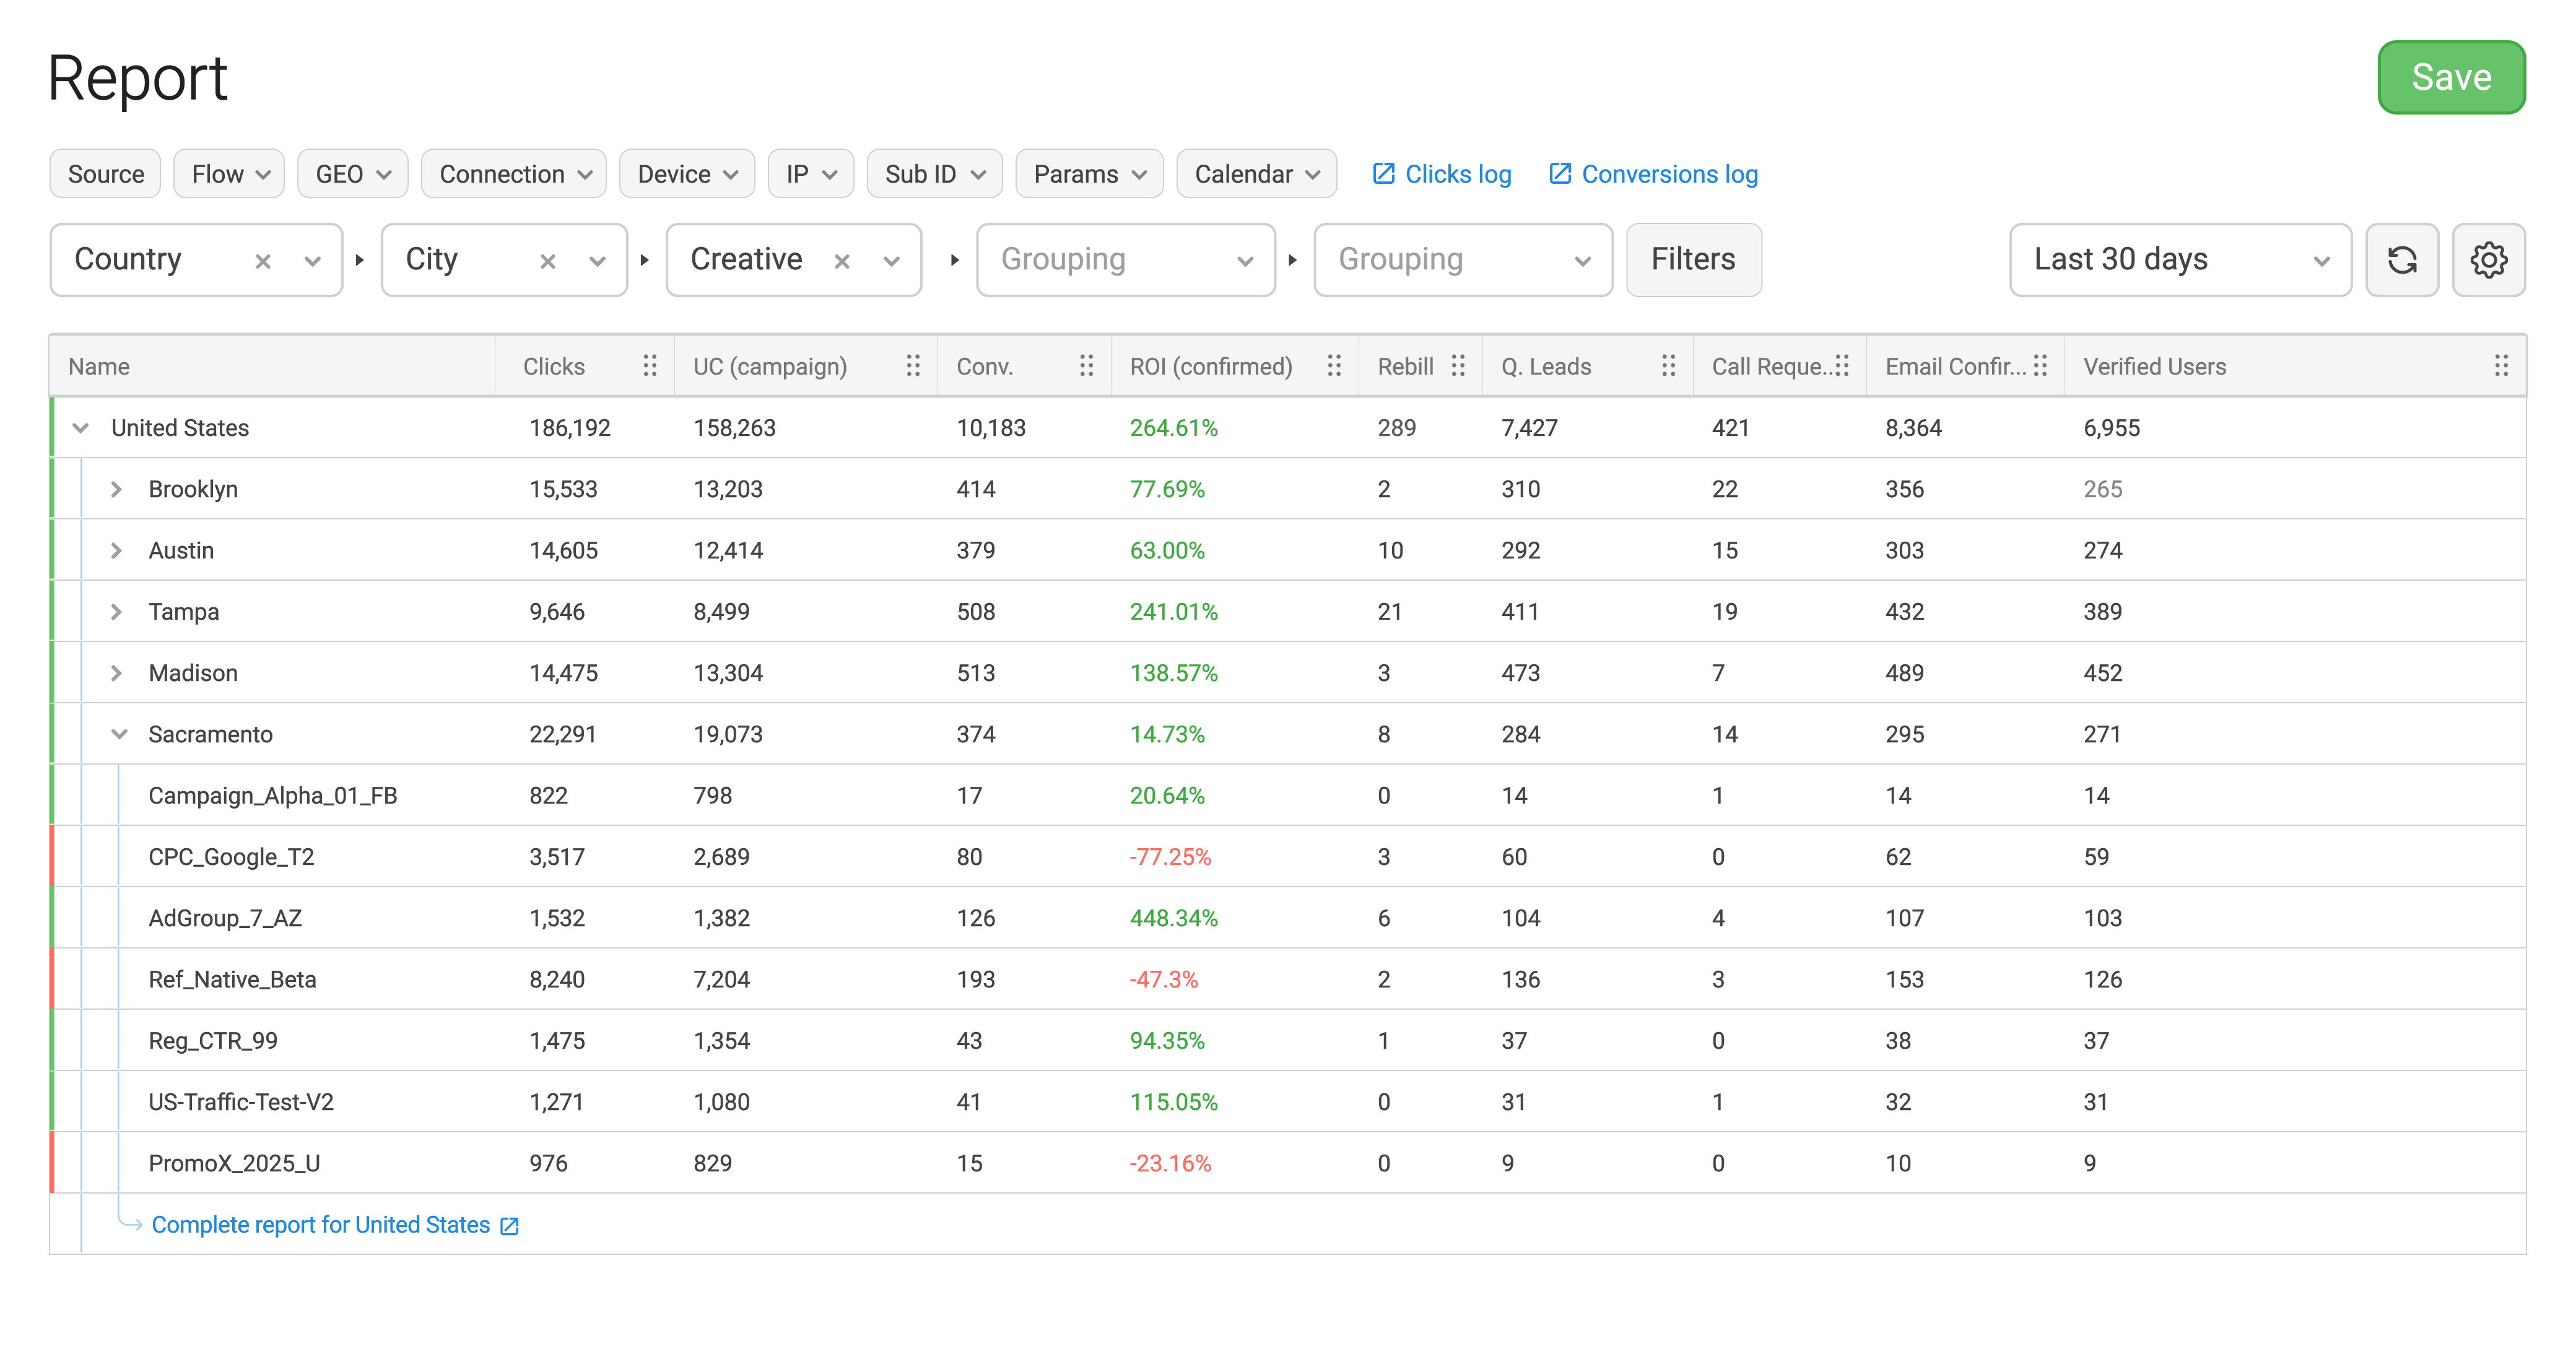
Task: Open the GEO menu
Action: (352, 174)
